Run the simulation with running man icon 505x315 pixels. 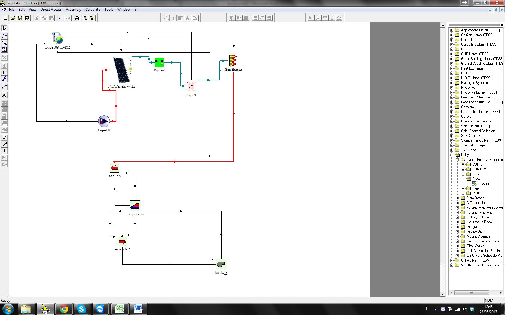pyautogui.click(x=4, y=151)
